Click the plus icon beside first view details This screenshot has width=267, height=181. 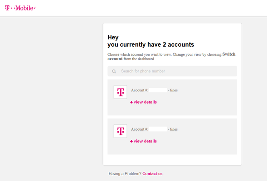point(131,102)
